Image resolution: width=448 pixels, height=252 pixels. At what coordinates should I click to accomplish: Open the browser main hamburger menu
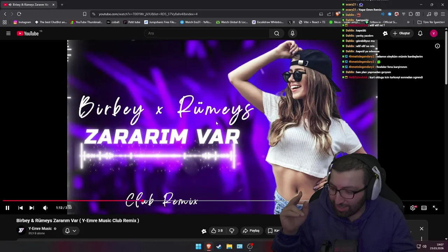pyautogui.click(x=443, y=14)
